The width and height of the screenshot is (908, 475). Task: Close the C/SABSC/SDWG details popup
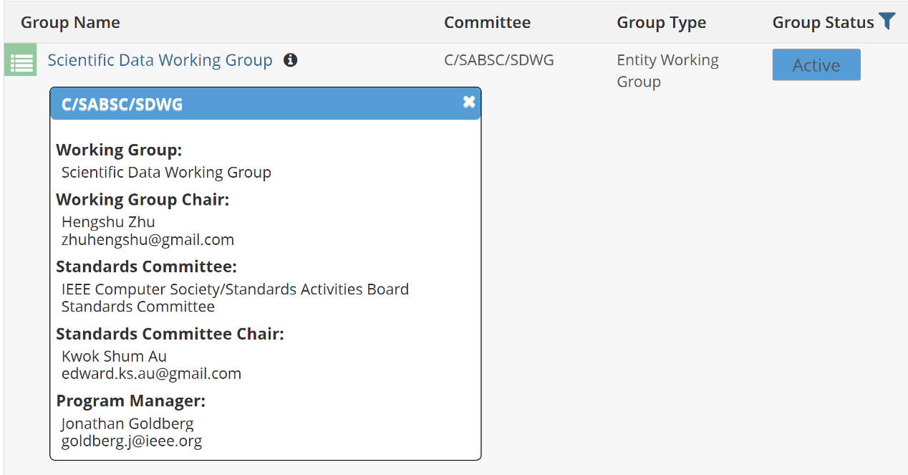469,102
